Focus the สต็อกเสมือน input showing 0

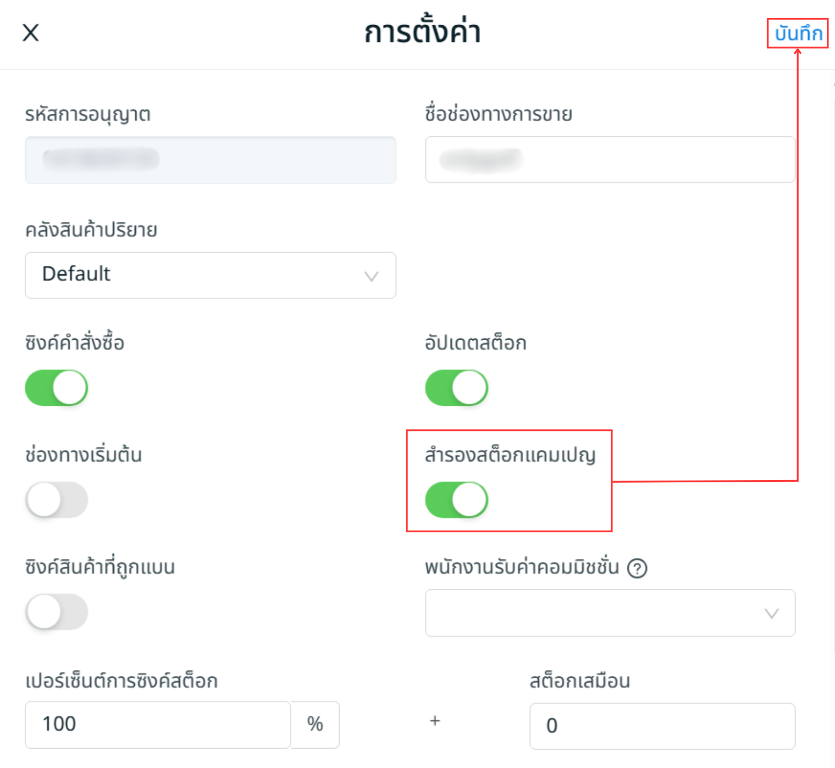click(662, 726)
